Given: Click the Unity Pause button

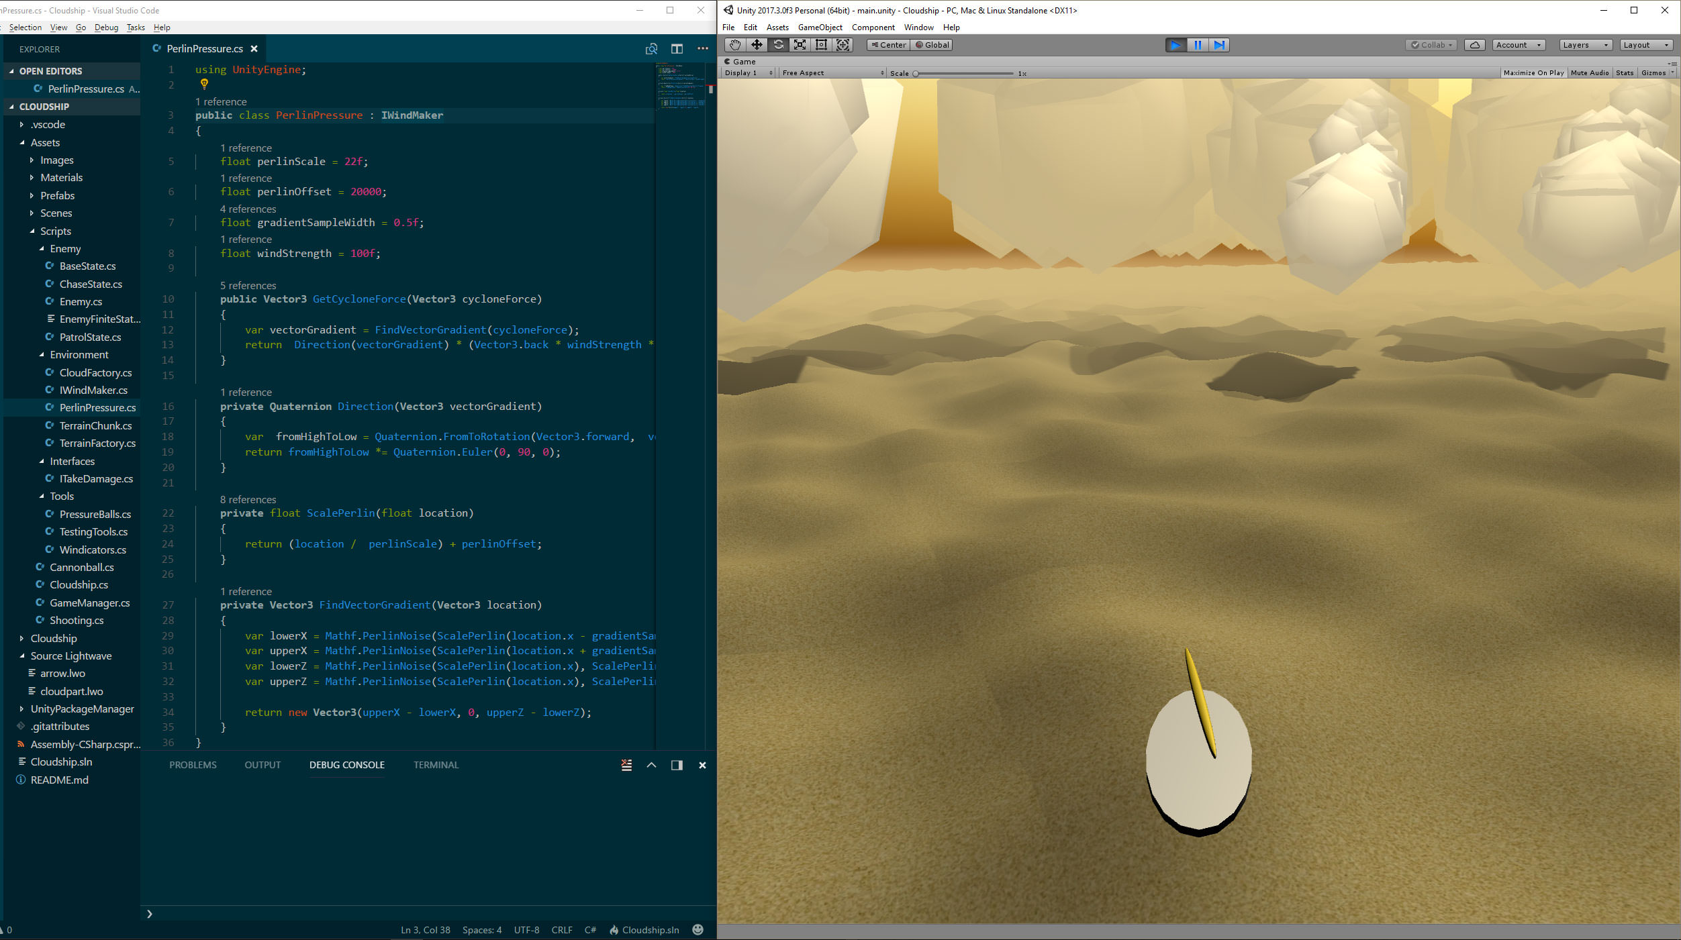Looking at the screenshot, I should (1198, 45).
